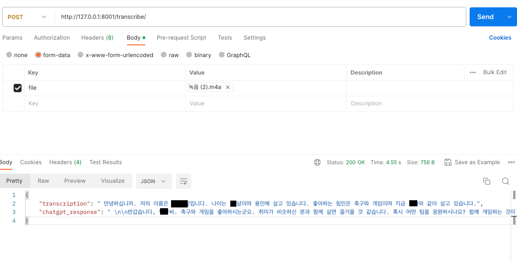Open the three-dots options beside Bulk Edit
This screenshot has width=517, height=262.
pyautogui.click(x=473, y=73)
